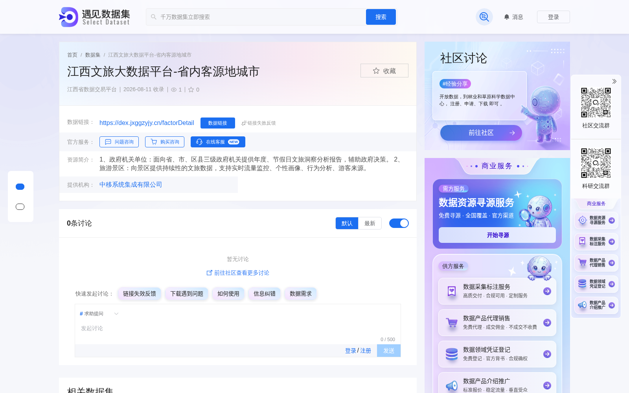Select the outlined left-side navigation dot

point(20,207)
